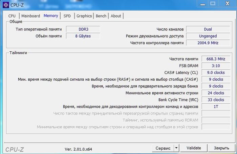Click the CPU-Z app icon in title bar
Screen dimensions: 237x154
pyautogui.click(x=6, y=5)
